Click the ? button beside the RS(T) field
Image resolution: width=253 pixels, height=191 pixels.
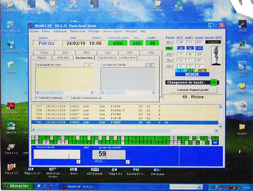(x=128, y=162)
